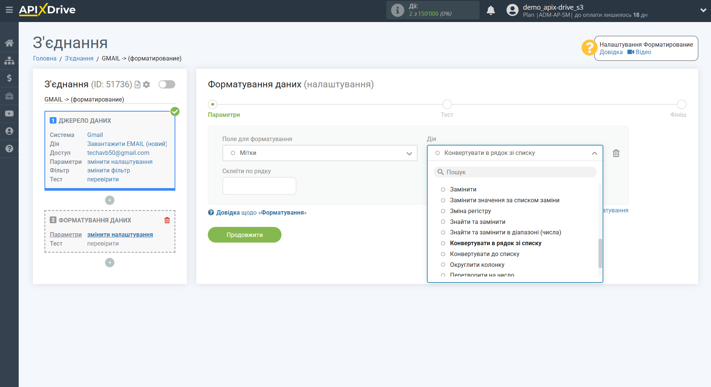Open the hamburger menu

[x=9, y=10]
